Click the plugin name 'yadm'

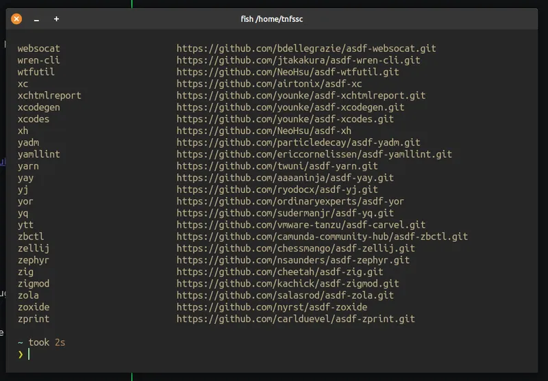28,143
